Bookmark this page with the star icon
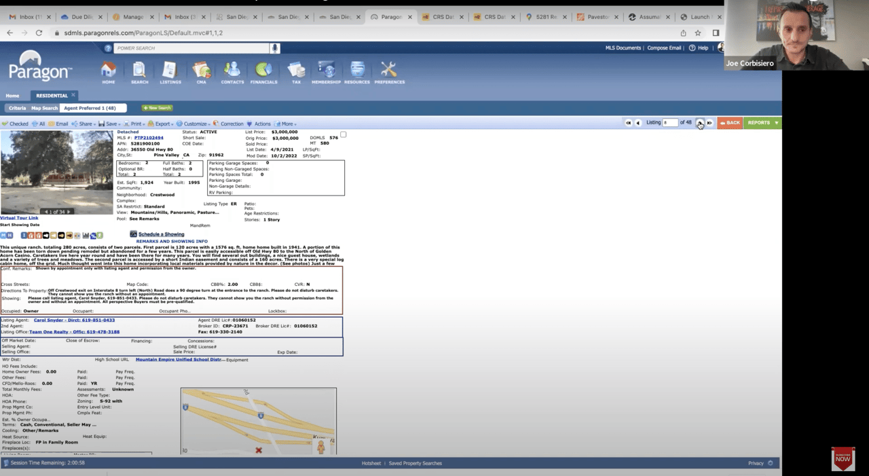869x476 pixels. pyautogui.click(x=698, y=33)
